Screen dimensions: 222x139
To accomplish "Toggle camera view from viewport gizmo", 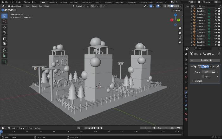I will coord(180,38).
